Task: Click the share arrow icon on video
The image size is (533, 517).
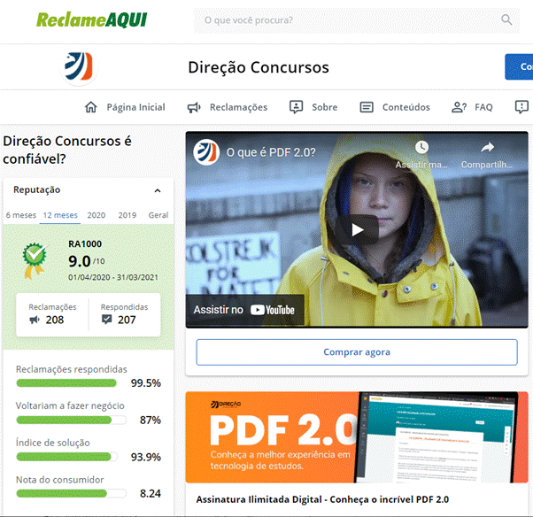Action: 487,147
